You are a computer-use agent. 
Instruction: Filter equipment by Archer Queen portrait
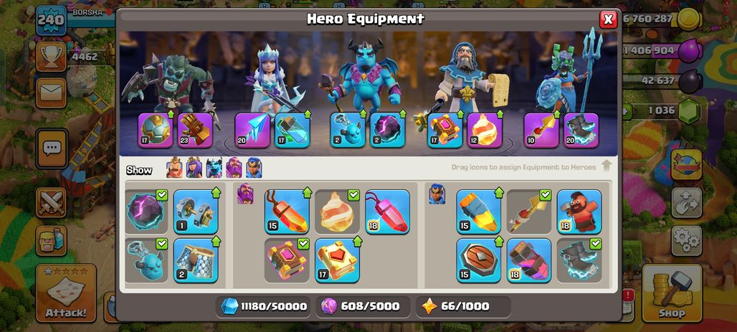pyautogui.click(x=194, y=168)
